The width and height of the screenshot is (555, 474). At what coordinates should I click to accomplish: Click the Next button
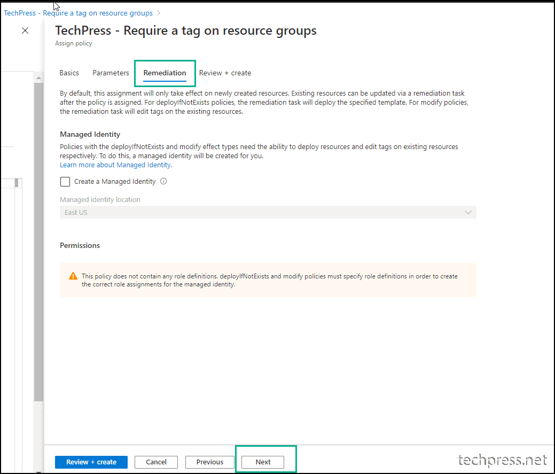pyautogui.click(x=263, y=462)
